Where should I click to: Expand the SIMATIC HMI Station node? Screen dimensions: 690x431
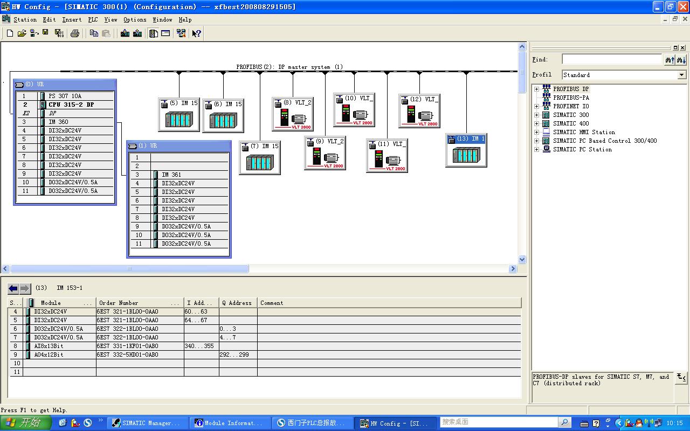click(536, 132)
